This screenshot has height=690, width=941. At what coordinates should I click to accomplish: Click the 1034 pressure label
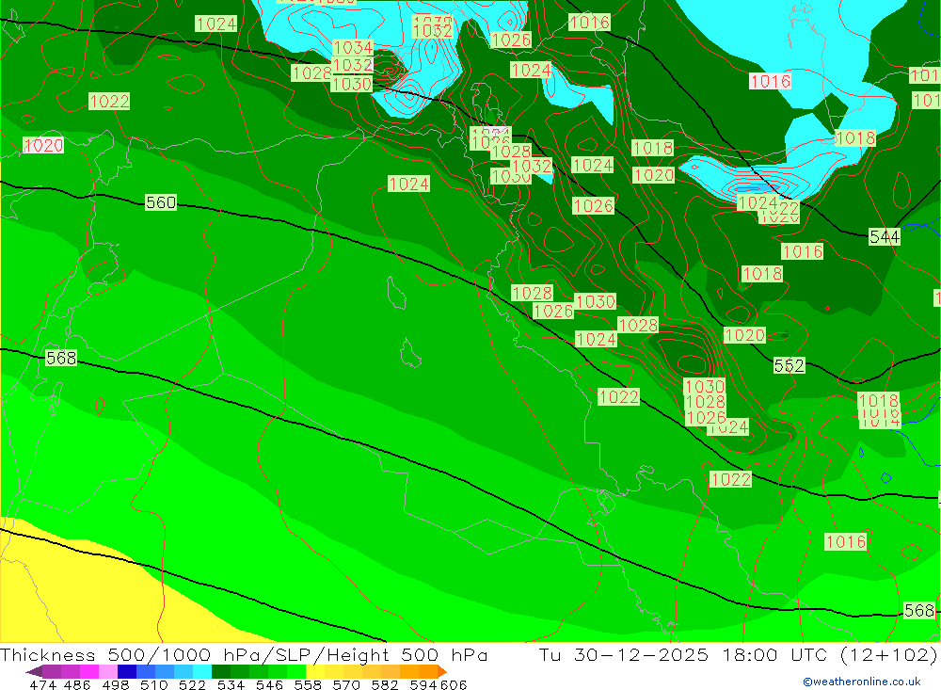point(352,47)
